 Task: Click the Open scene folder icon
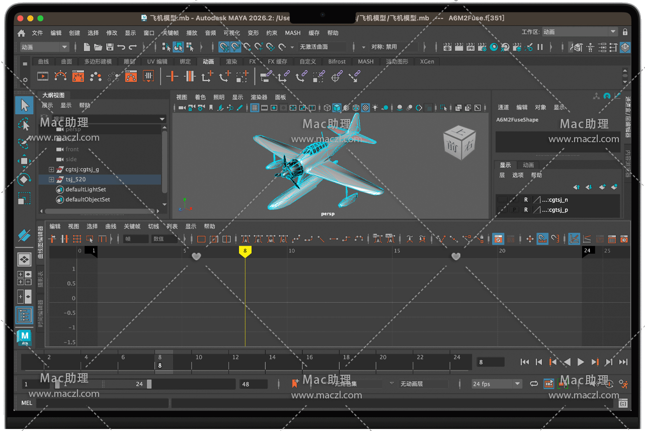(x=98, y=47)
